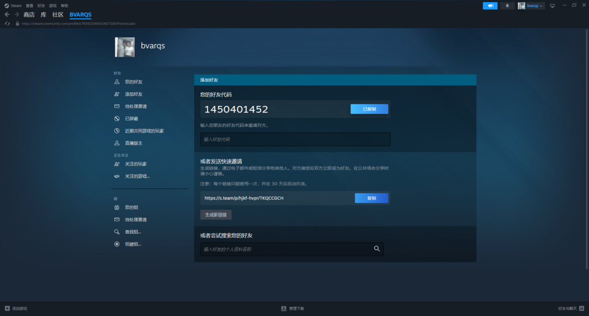Click the 输入好友的个人资料名称 search field

point(292,249)
